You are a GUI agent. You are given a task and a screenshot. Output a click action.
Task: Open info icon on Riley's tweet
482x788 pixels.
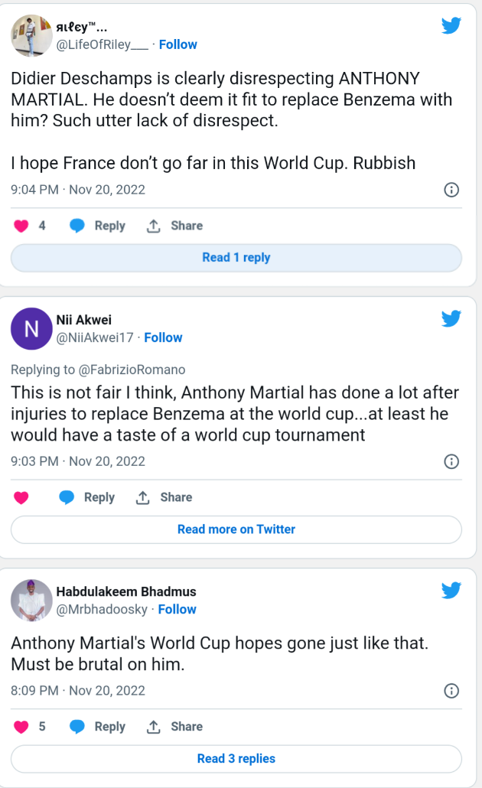pos(451,190)
